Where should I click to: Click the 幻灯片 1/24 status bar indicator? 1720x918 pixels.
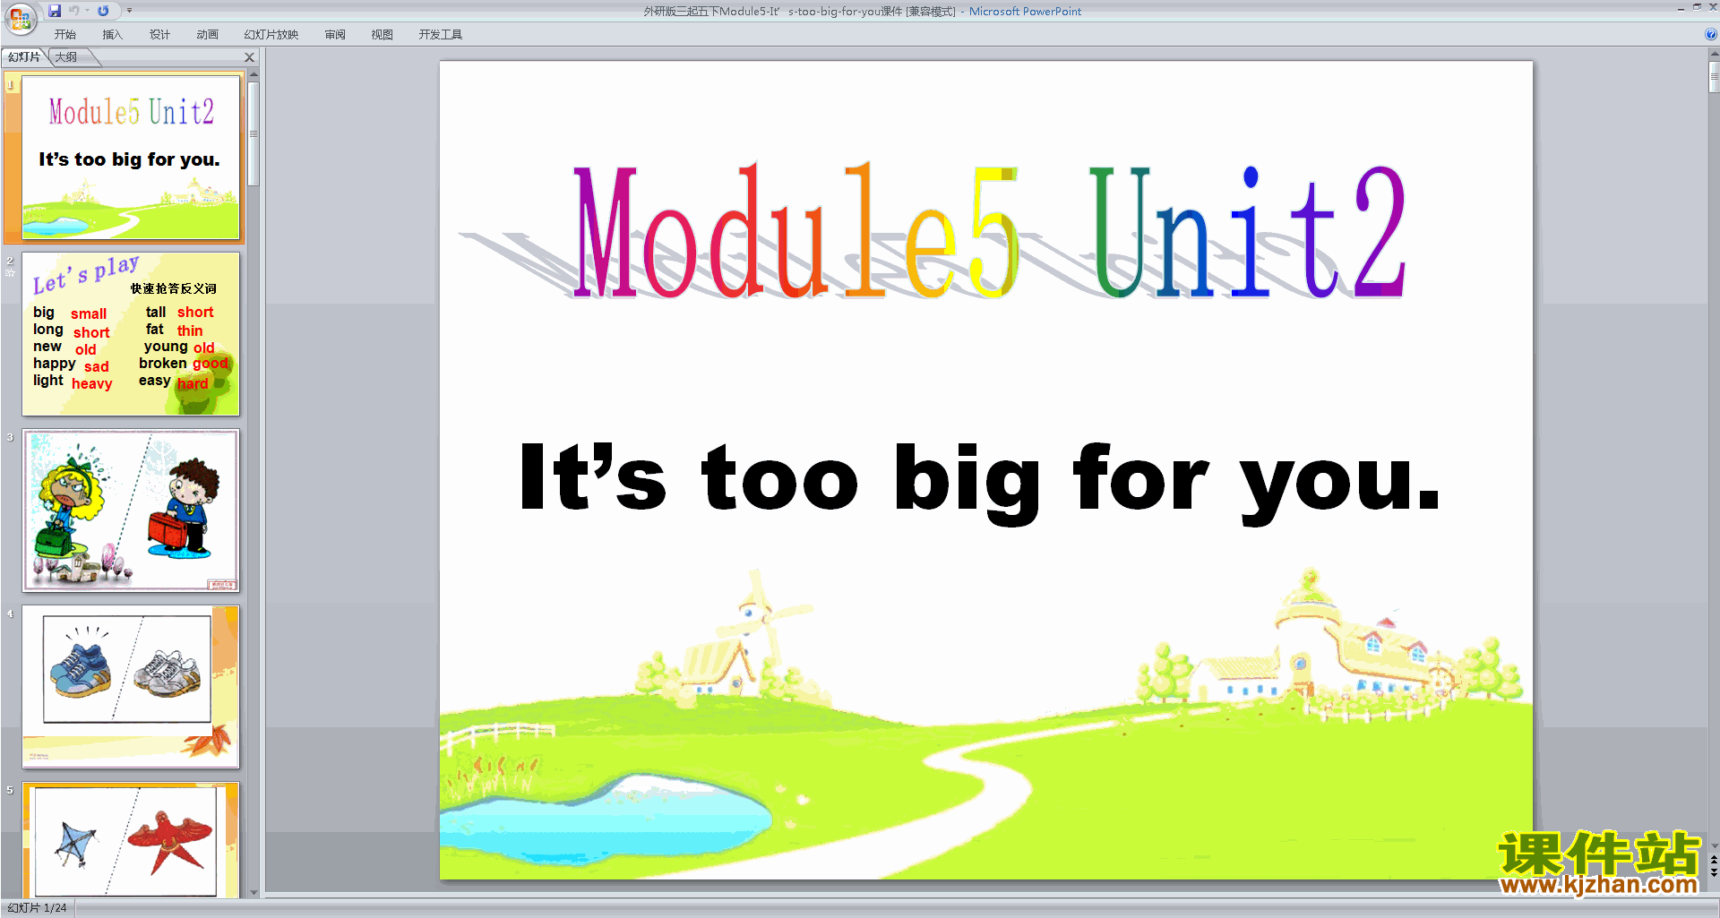coord(38,908)
